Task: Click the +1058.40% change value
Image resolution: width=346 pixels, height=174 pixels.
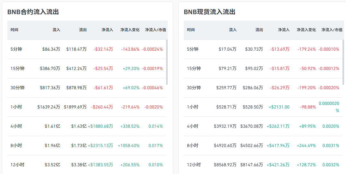Action: [x=129, y=145]
